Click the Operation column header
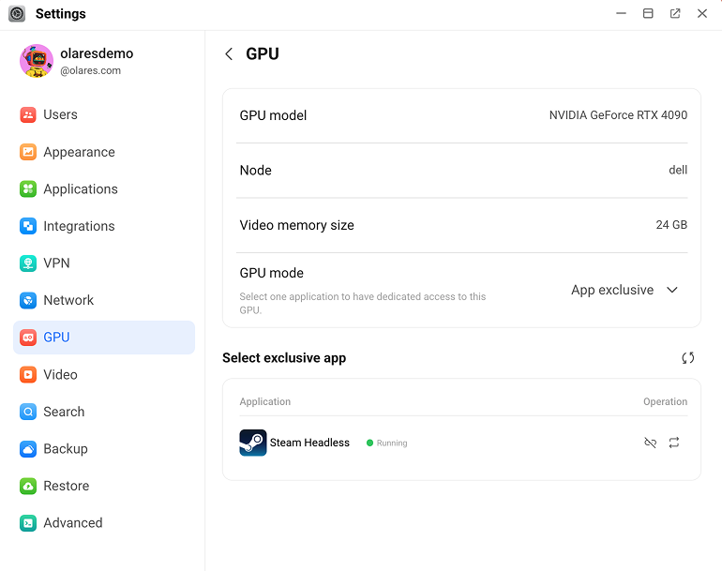 click(666, 401)
